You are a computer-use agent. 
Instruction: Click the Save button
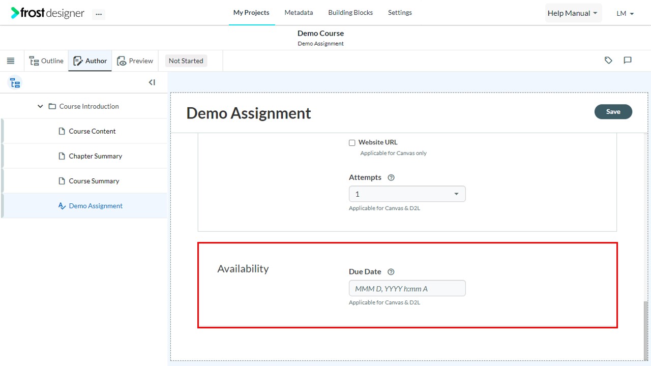tap(613, 112)
